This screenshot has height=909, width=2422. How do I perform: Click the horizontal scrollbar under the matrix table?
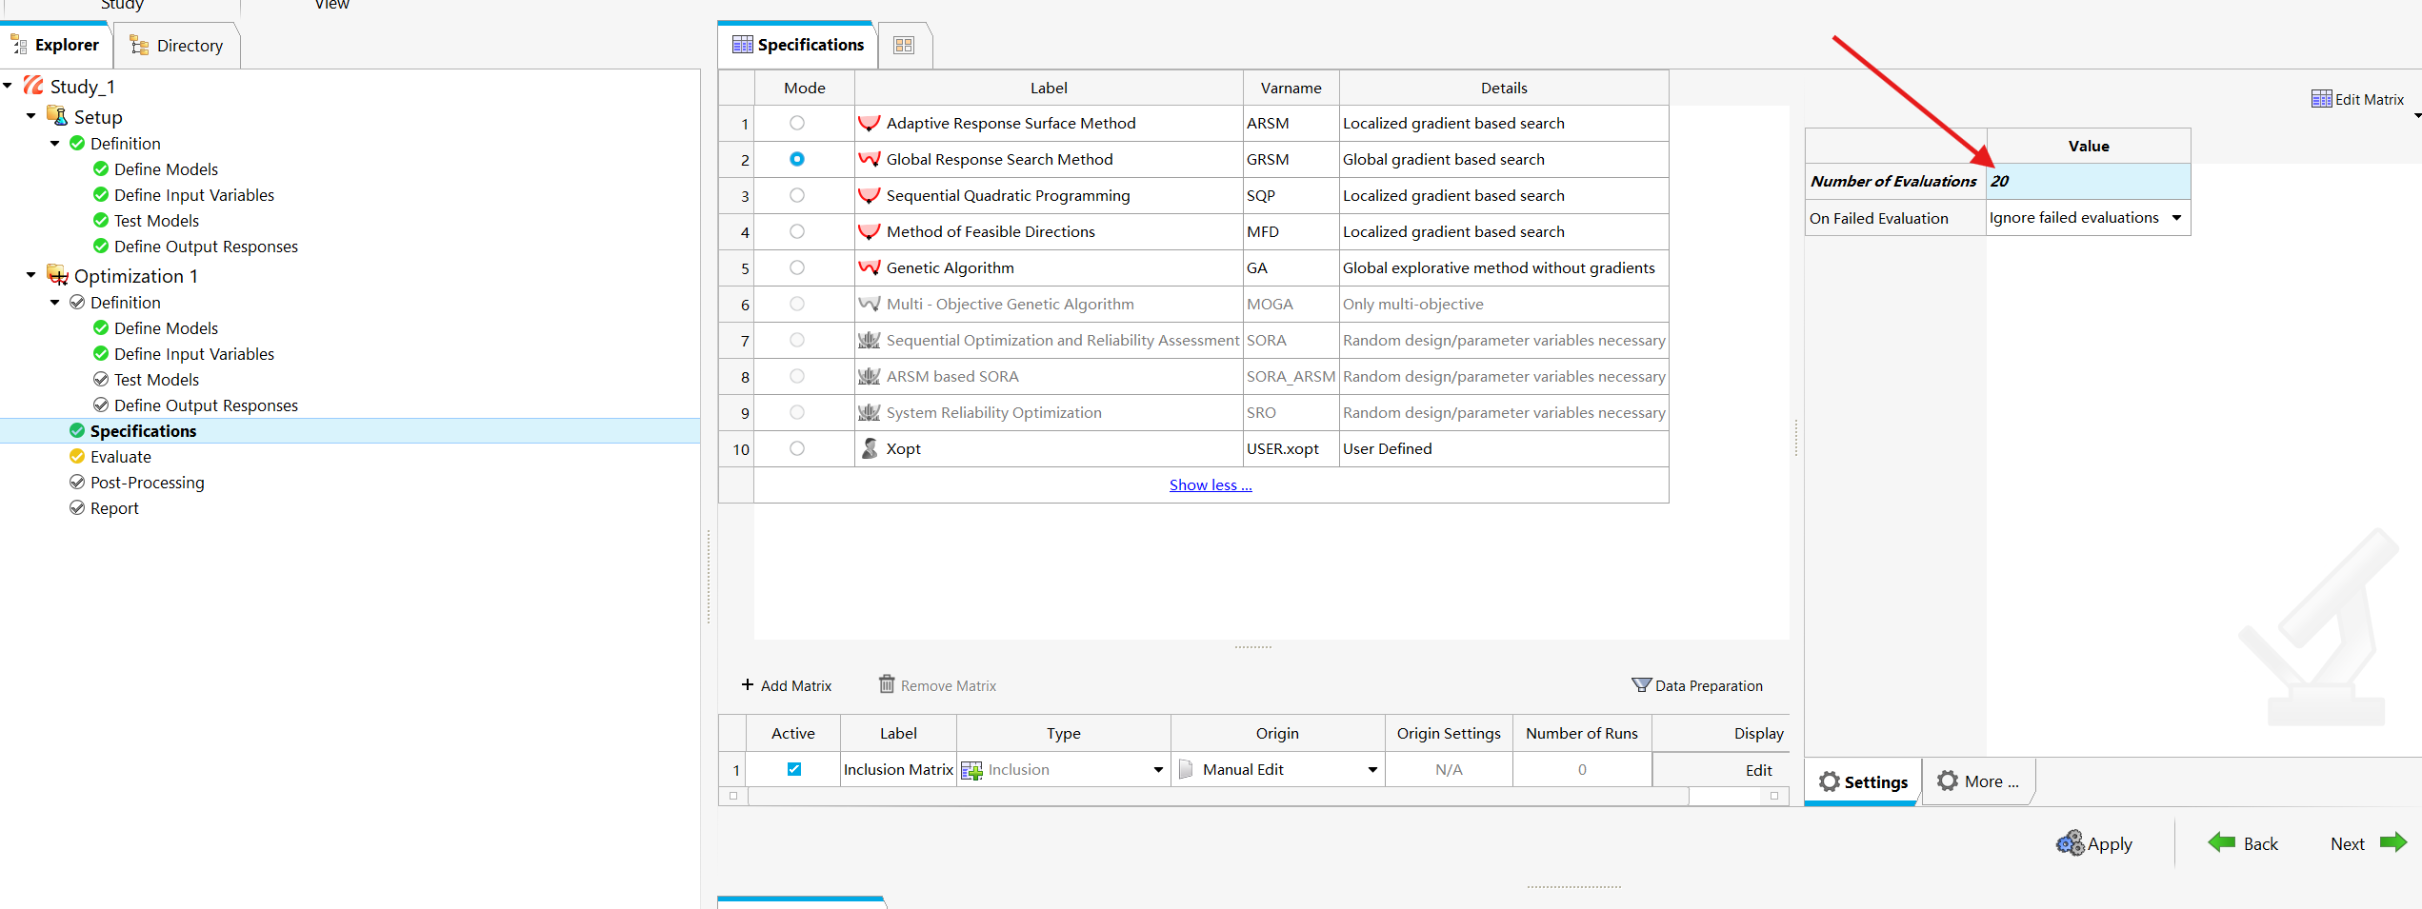click(x=1217, y=796)
